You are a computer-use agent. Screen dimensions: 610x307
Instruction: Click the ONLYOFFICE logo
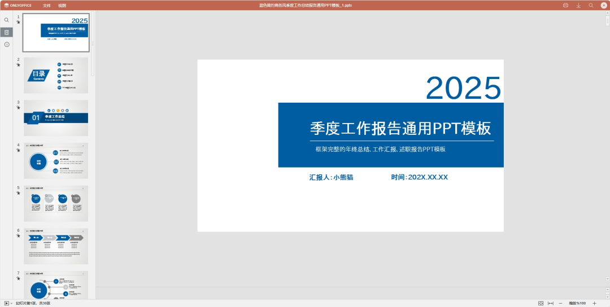click(18, 6)
